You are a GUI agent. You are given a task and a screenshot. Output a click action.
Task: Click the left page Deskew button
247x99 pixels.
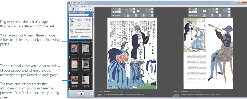tap(116, 12)
